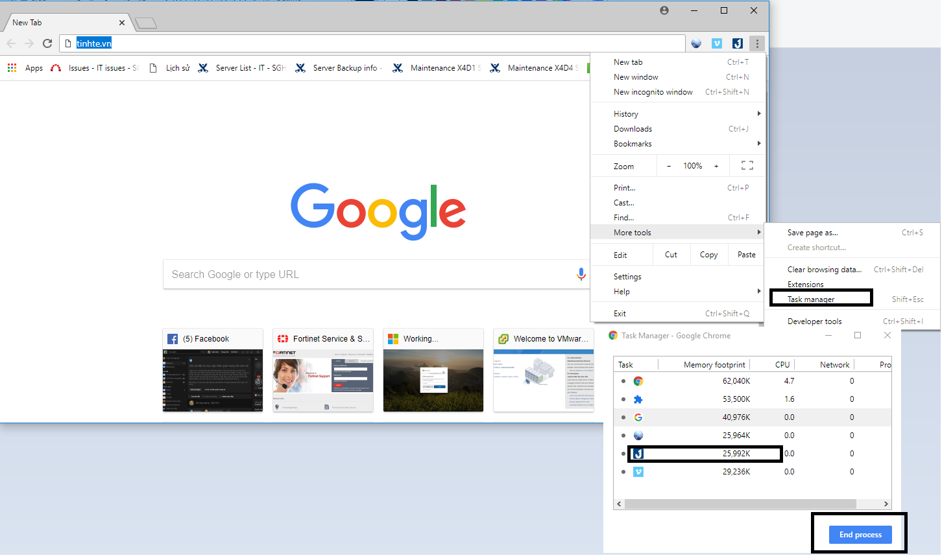The width and height of the screenshot is (942, 560).
Task: Open the Server List - IT bookmark
Action: point(242,67)
